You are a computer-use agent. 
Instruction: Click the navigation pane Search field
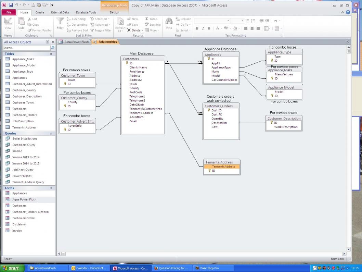[x=27, y=48]
